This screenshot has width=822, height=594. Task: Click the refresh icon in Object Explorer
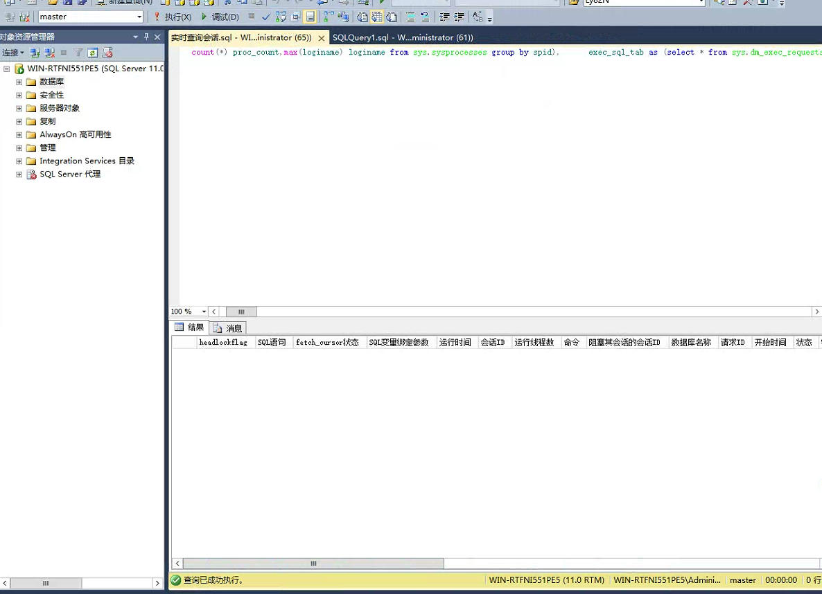pyautogui.click(x=92, y=53)
